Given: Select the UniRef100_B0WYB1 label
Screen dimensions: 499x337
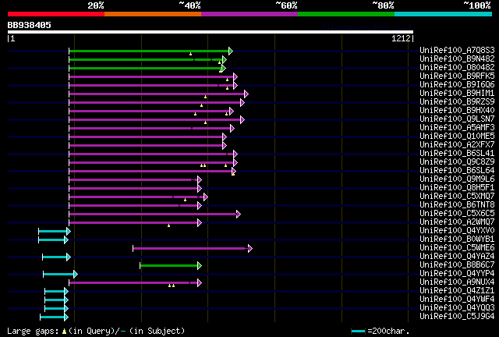Looking at the screenshot, I should pyautogui.click(x=457, y=239).
